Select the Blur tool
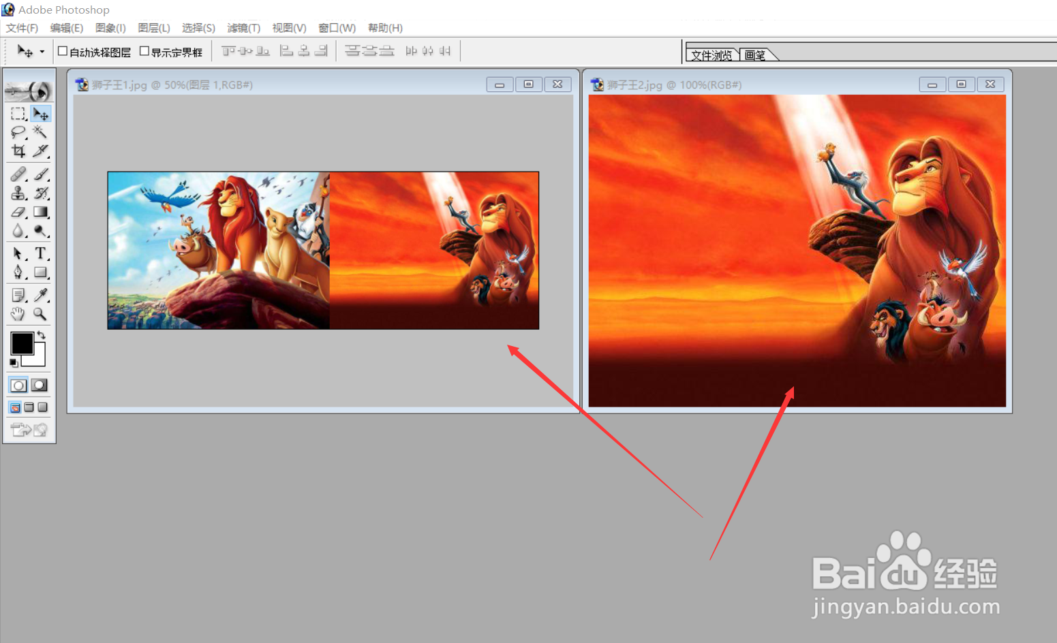Screen dimensions: 1057x643 coord(18,232)
